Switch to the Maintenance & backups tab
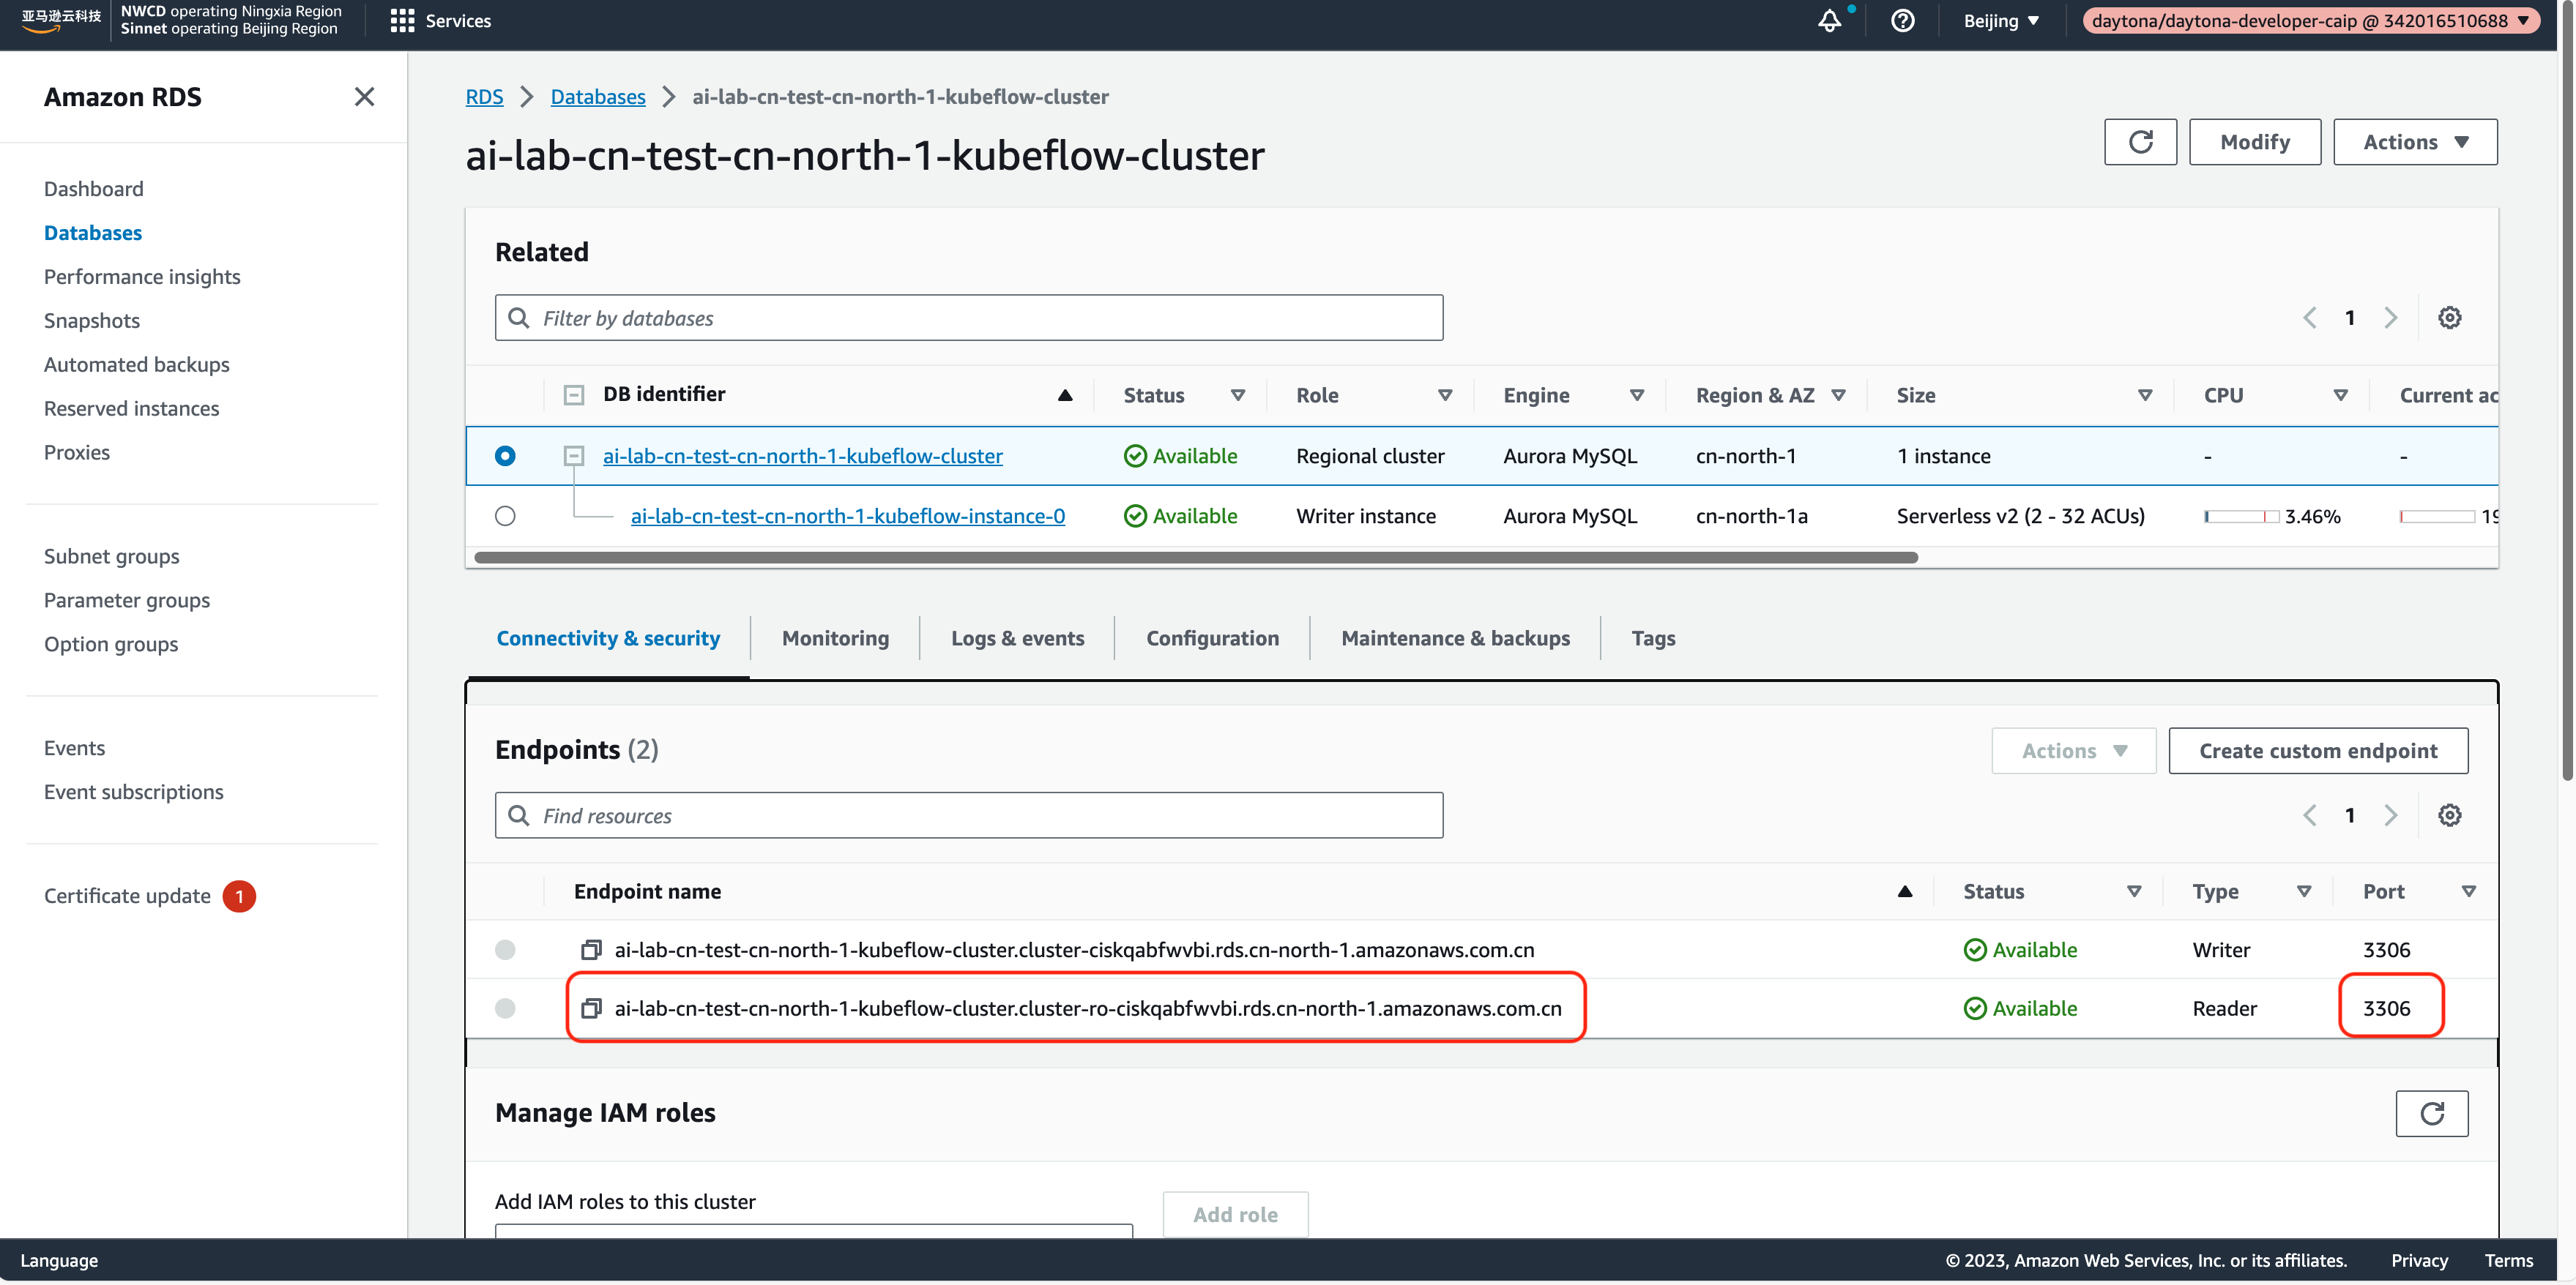Image resolution: width=2576 pixels, height=1285 pixels. [1455, 637]
